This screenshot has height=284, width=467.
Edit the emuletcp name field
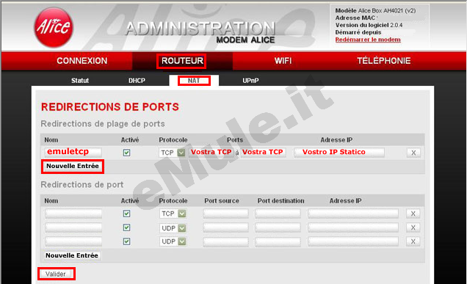(x=73, y=153)
